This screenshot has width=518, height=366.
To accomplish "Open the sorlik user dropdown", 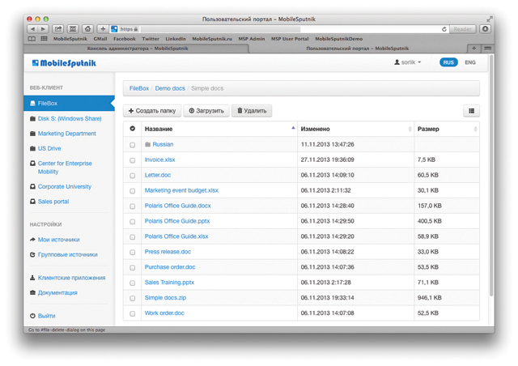I will click(x=408, y=62).
